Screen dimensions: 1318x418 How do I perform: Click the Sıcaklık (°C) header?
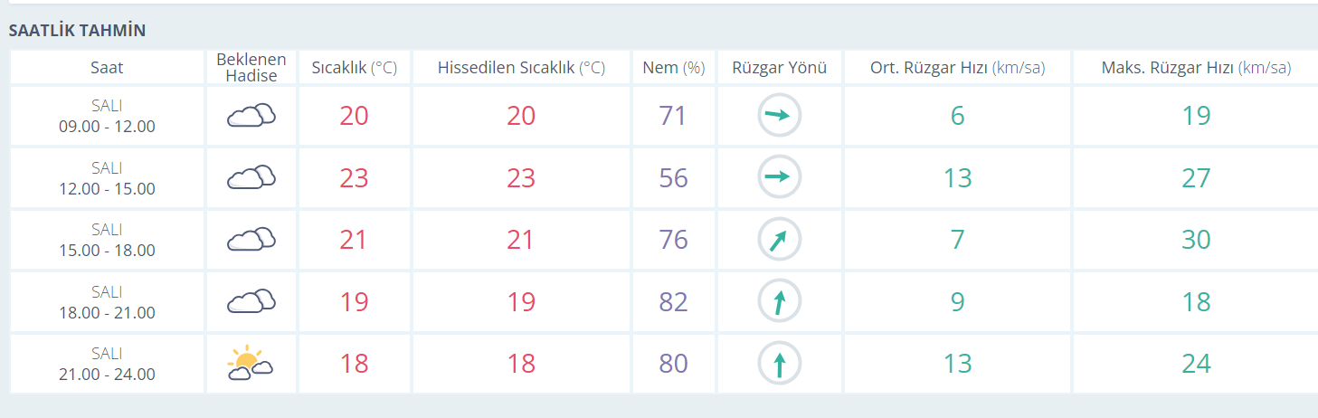pyautogui.click(x=355, y=68)
